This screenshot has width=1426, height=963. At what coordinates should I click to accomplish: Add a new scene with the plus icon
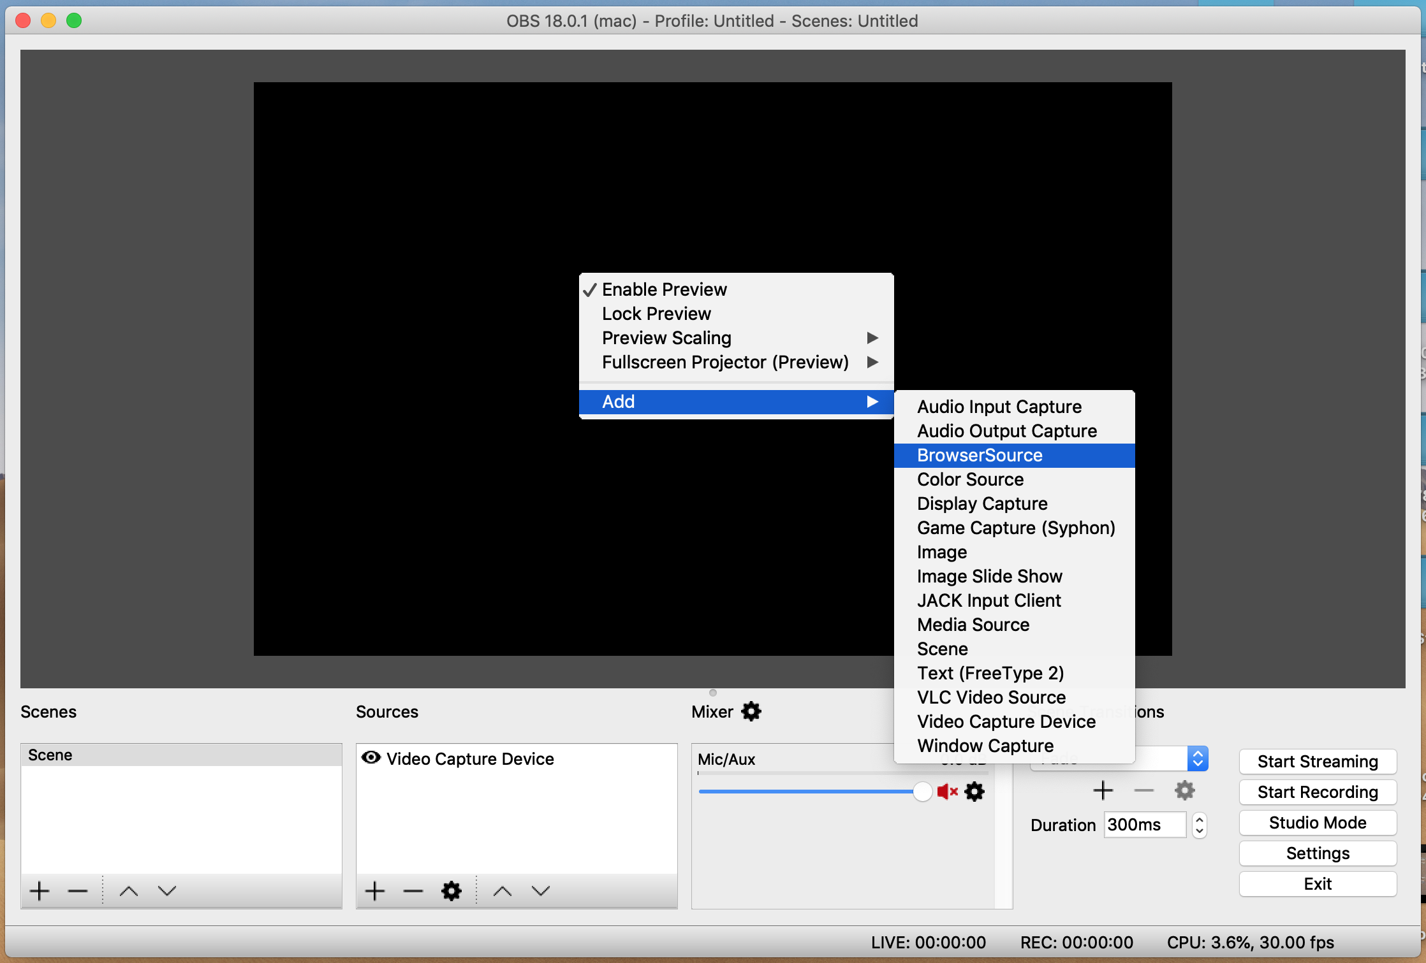[40, 891]
